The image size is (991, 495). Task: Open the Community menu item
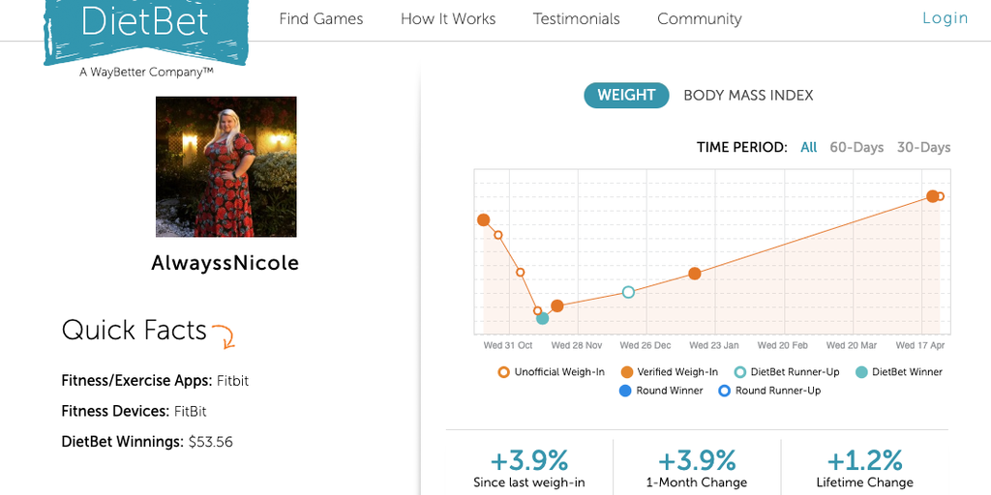click(699, 19)
